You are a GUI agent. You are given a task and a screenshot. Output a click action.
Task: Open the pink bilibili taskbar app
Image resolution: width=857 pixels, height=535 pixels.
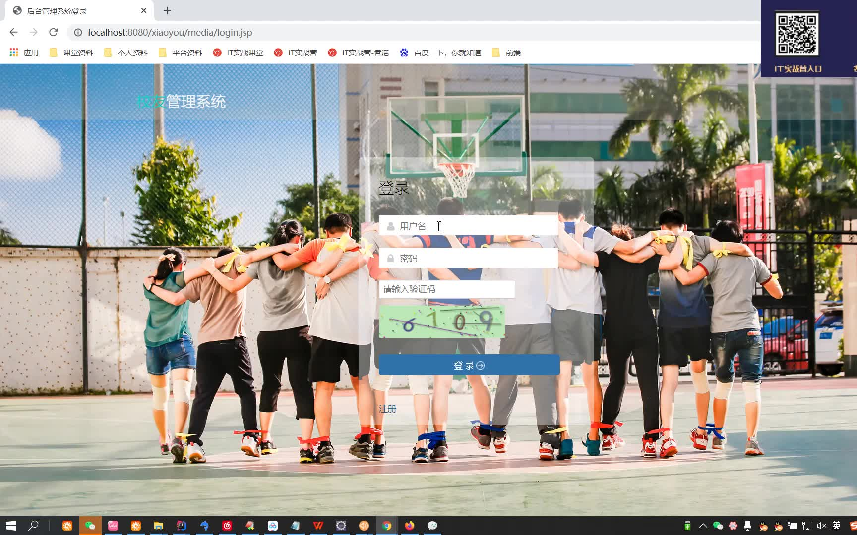click(113, 526)
